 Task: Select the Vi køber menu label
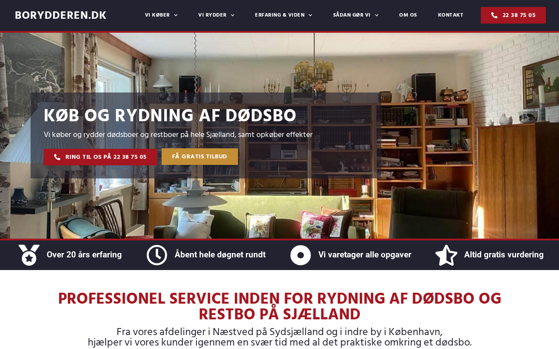click(157, 15)
